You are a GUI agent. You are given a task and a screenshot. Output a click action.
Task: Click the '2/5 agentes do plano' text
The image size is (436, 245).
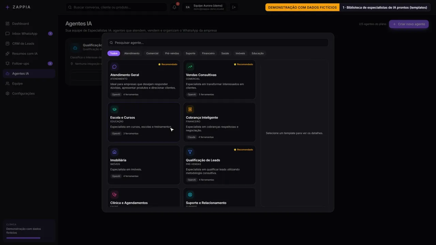point(373,24)
